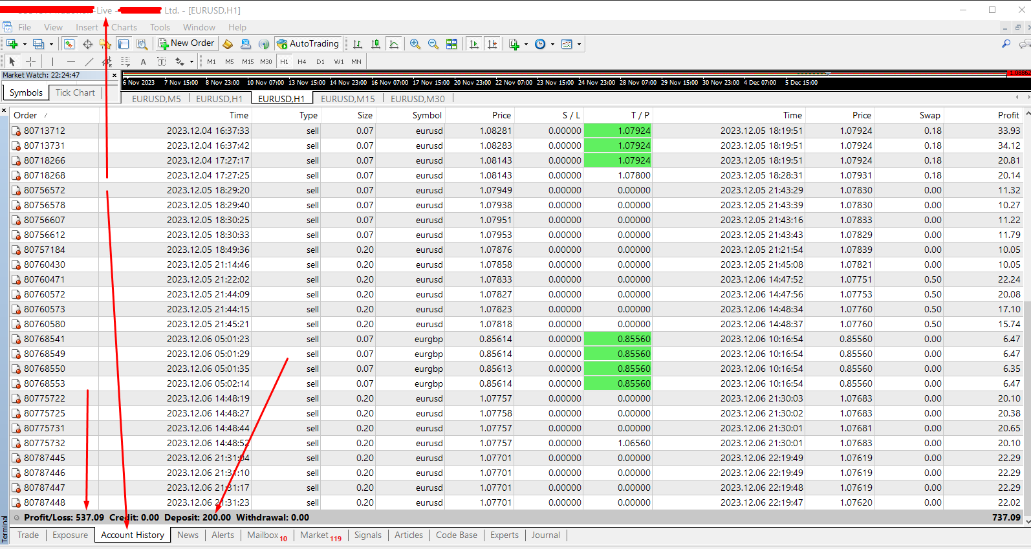Click the Tile Windows icon
The image size is (1031, 549).
pos(451,44)
